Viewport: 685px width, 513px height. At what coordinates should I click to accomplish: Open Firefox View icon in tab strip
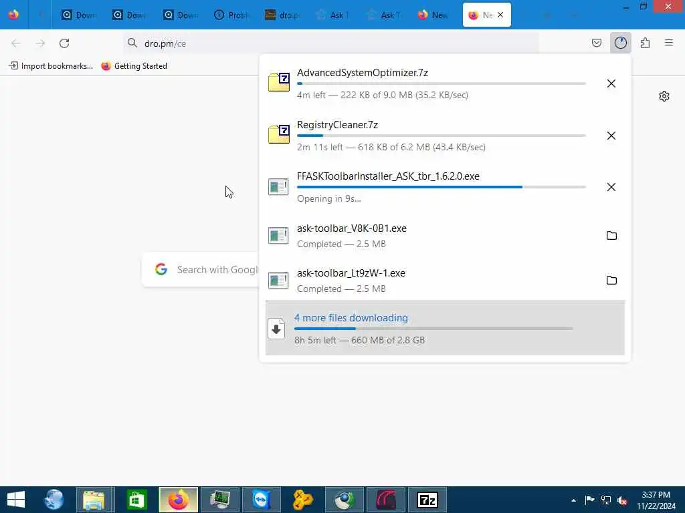click(13, 15)
